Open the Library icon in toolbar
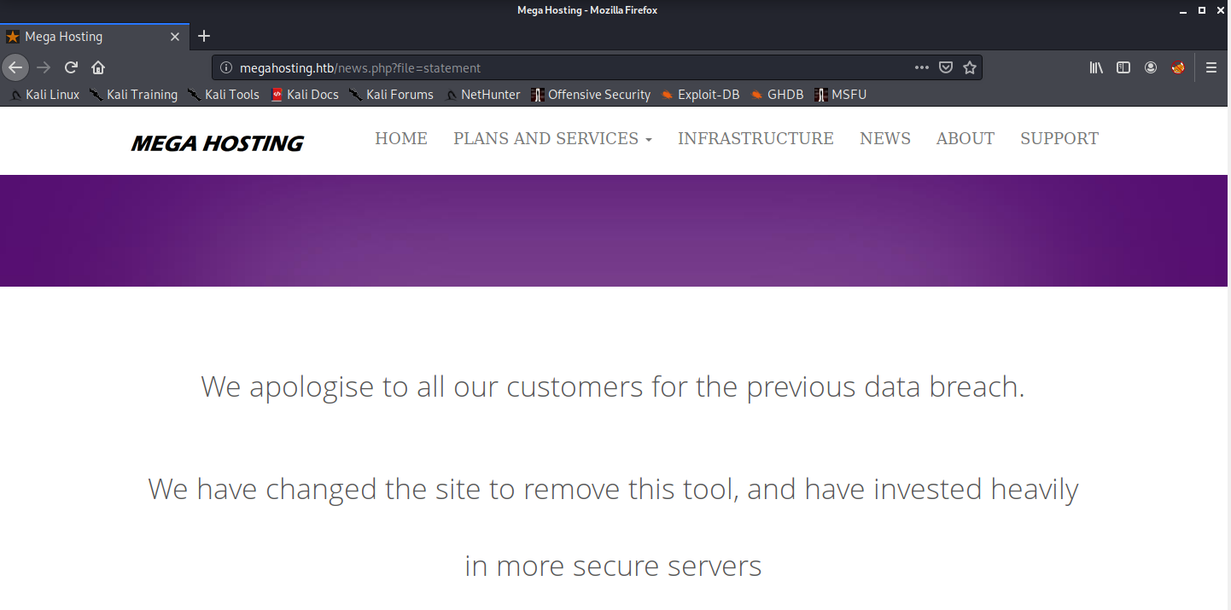 1096,67
